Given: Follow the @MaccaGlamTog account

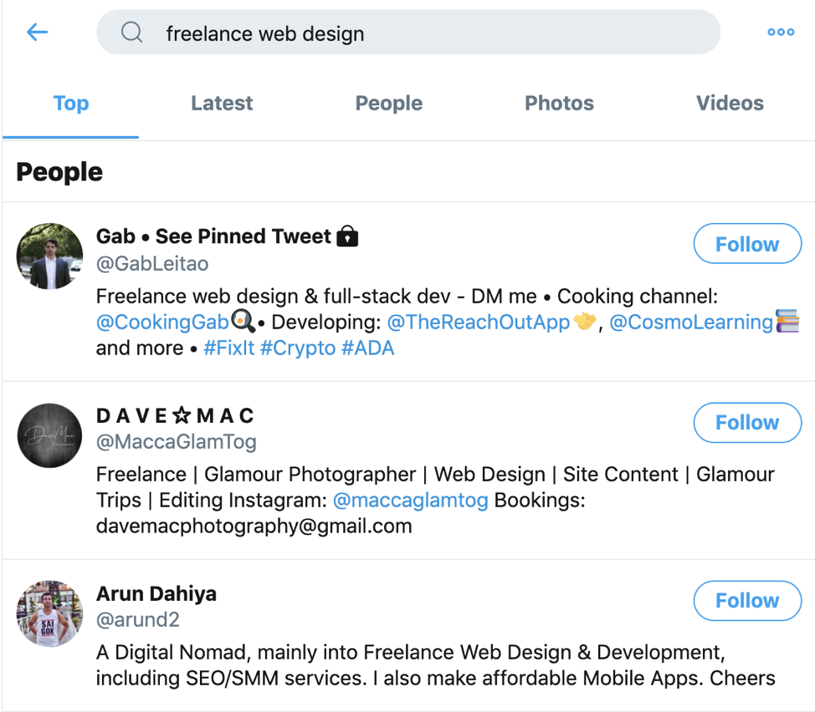Looking at the screenshot, I should point(747,422).
